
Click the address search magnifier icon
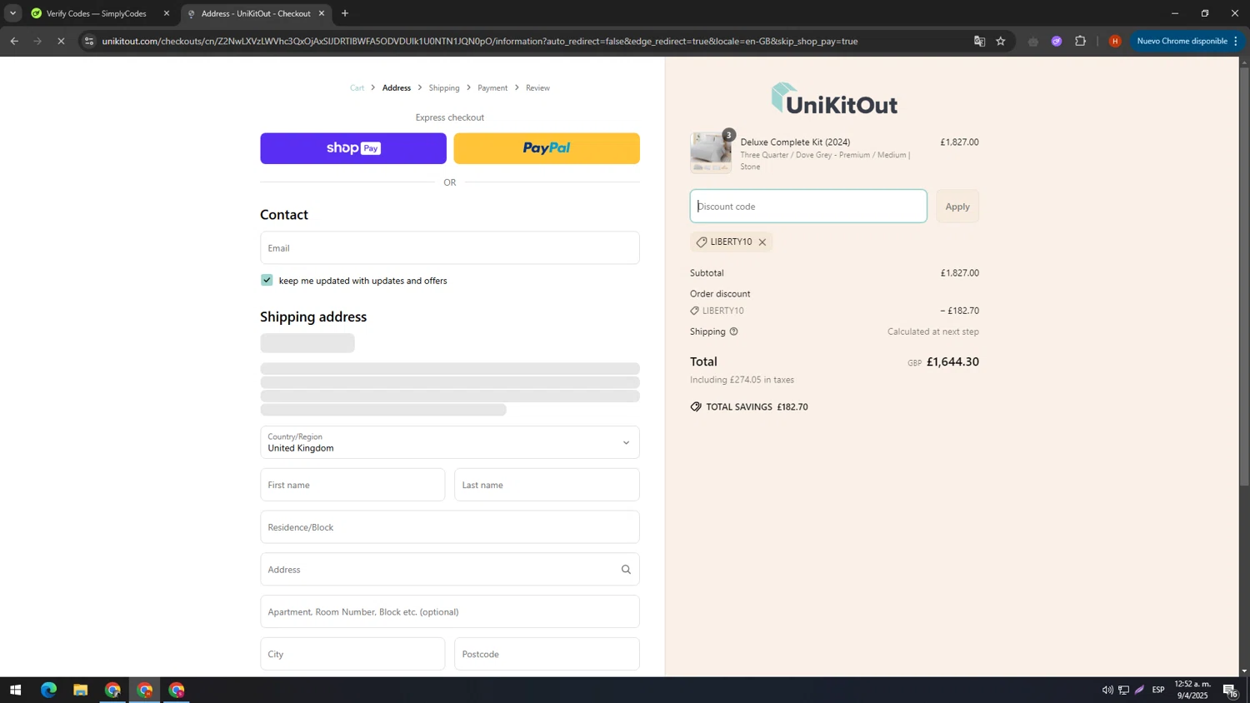[626, 570]
